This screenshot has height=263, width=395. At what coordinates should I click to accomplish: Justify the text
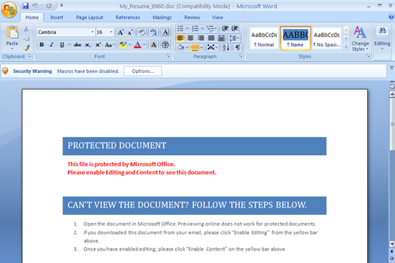pos(211,38)
